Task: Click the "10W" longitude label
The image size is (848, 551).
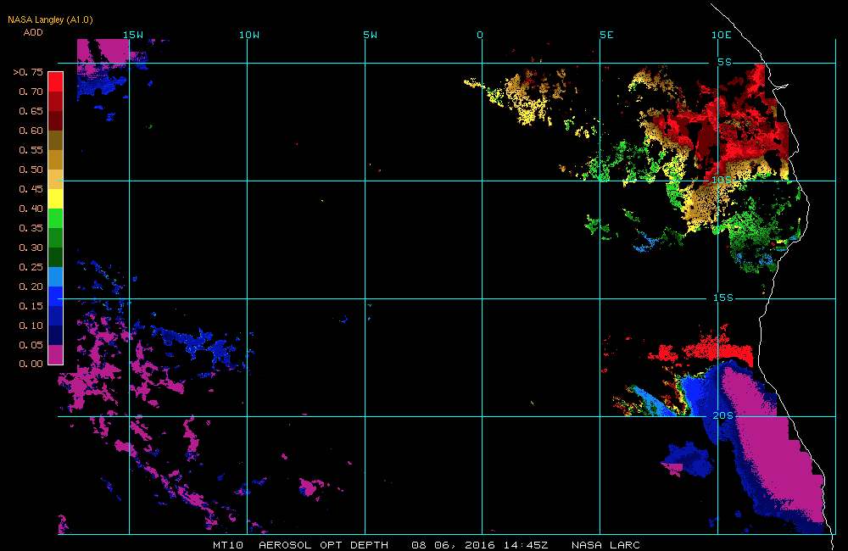Action: 249,35
